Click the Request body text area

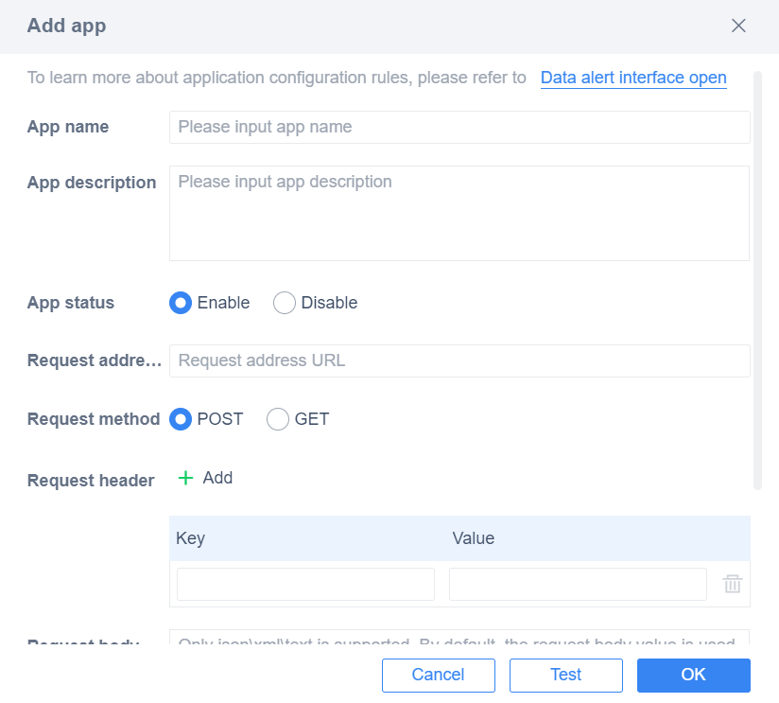pyautogui.click(x=459, y=641)
